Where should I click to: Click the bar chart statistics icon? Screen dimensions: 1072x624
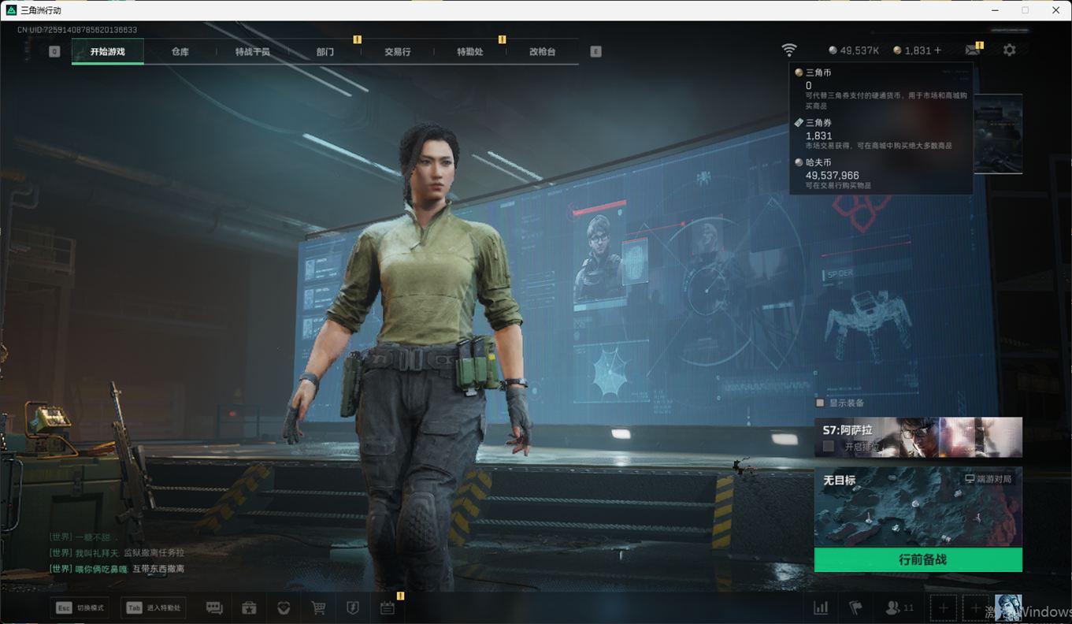coord(821,607)
